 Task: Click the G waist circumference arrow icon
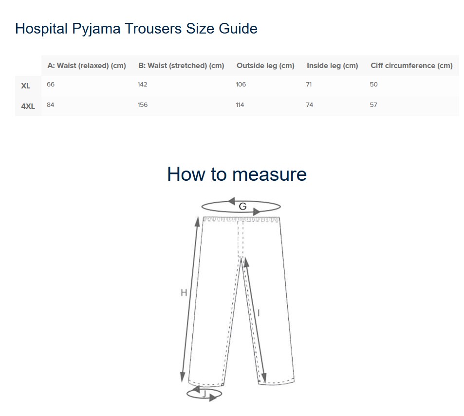coord(241,206)
